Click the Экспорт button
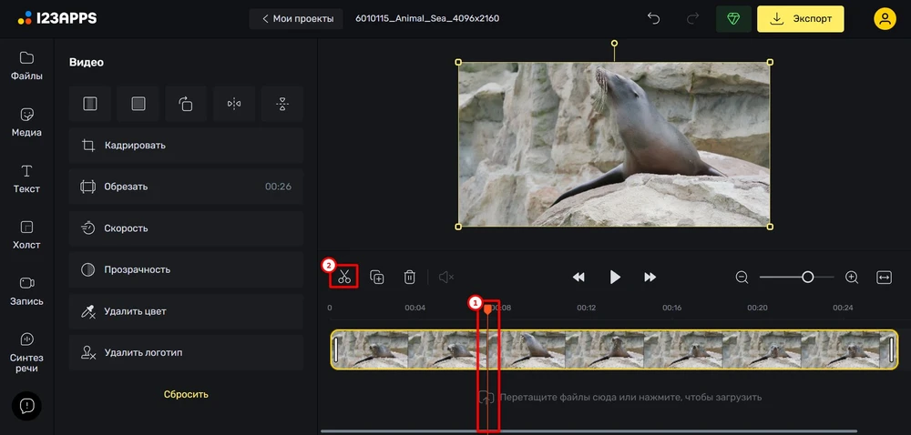 click(x=801, y=18)
